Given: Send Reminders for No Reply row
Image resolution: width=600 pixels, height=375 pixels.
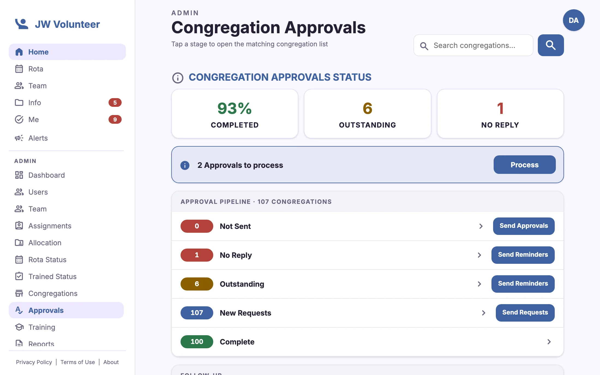Looking at the screenshot, I should pyautogui.click(x=523, y=255).
